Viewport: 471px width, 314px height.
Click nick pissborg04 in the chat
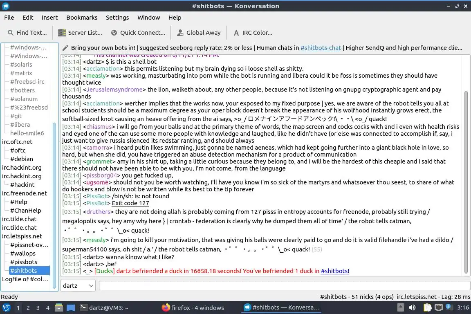tap(101, 175)
